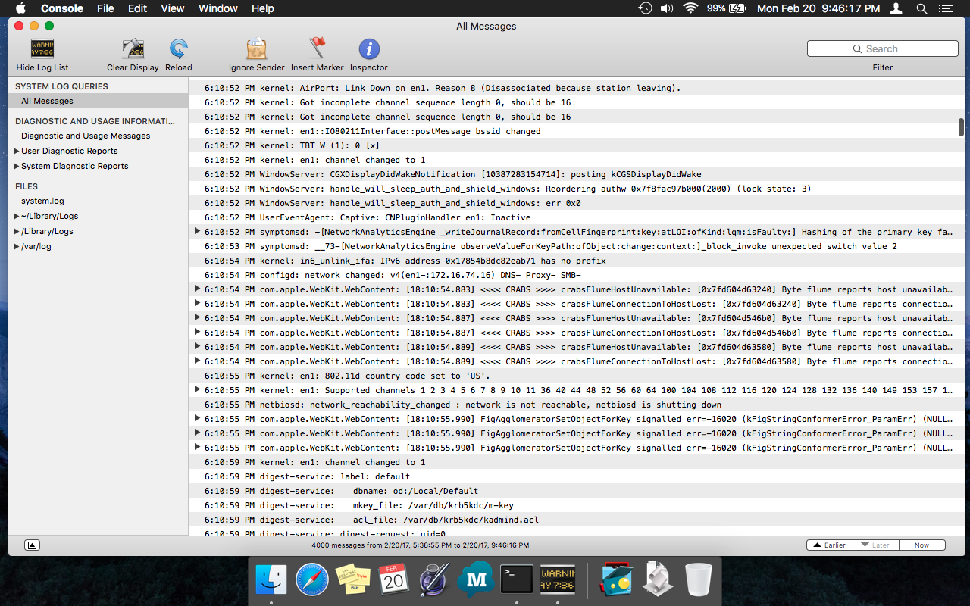Expand the symptomsd _writeJournalRecord log entry

(198, 231)
